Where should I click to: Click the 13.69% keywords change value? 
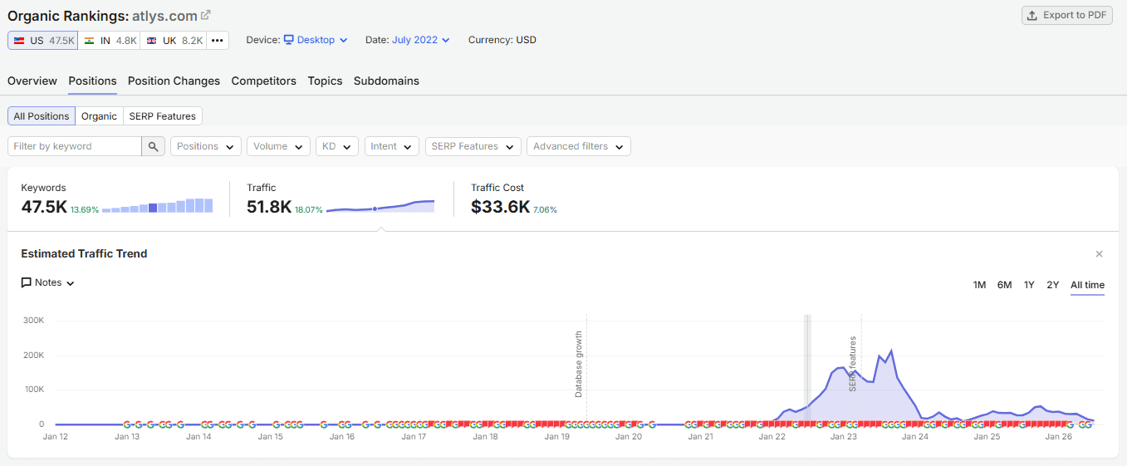point(85,210)
